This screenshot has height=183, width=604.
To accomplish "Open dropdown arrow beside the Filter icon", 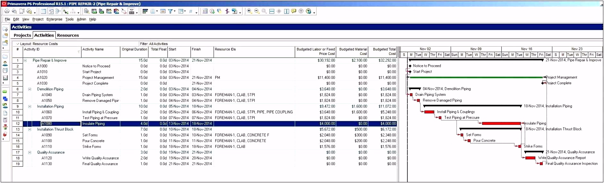I will tap(174, 11).
